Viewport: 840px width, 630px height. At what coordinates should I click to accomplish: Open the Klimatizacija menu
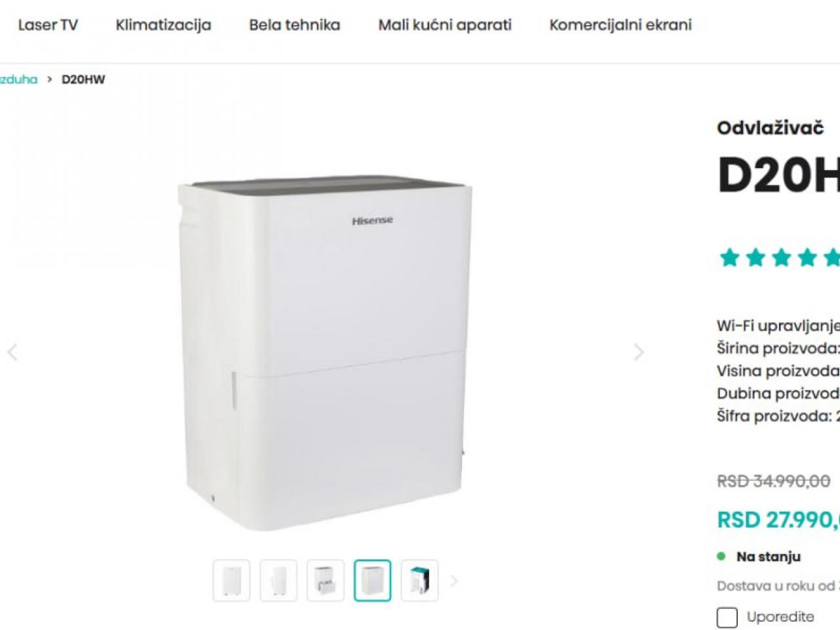point(163,25)
